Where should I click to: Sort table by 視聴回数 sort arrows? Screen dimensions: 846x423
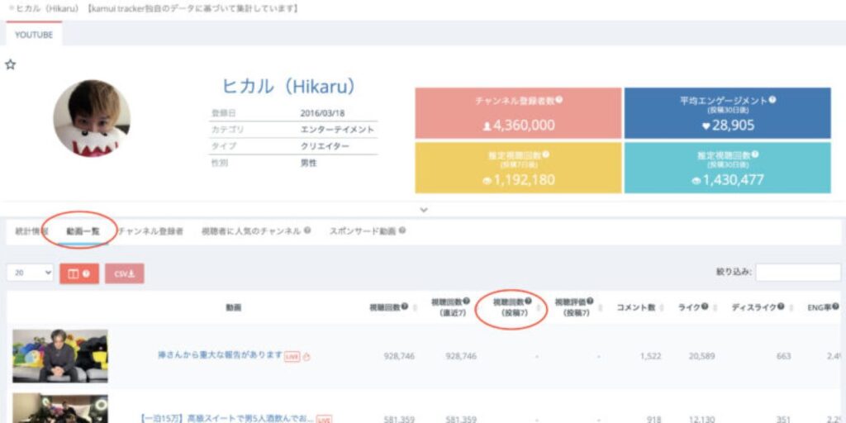(415, 307)
